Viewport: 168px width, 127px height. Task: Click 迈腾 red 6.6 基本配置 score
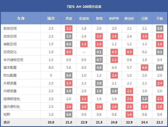pos(144,67)
